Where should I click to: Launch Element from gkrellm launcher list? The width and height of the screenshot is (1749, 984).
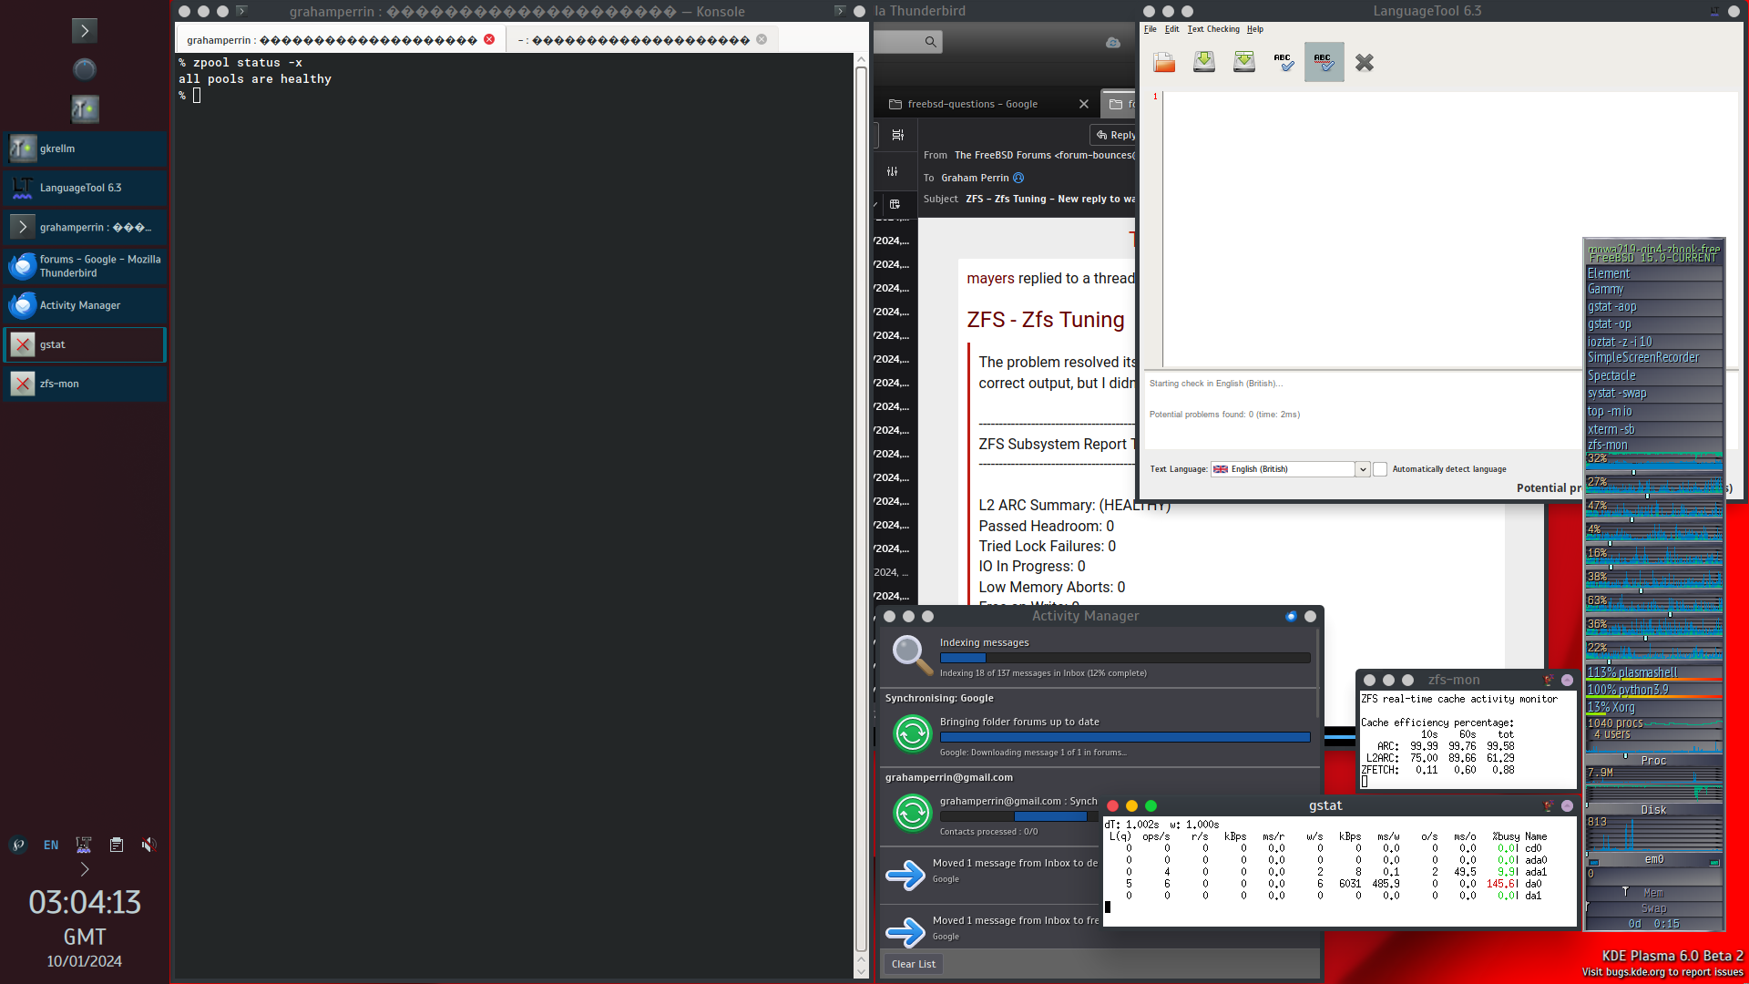tap(1654, 273)
